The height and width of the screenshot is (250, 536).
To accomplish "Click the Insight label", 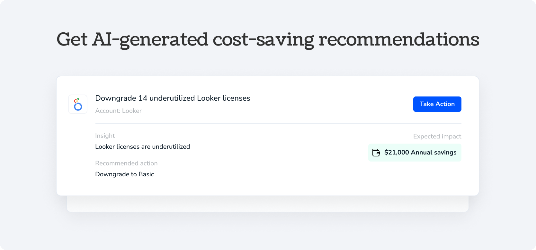I will (x=105, y=136).
